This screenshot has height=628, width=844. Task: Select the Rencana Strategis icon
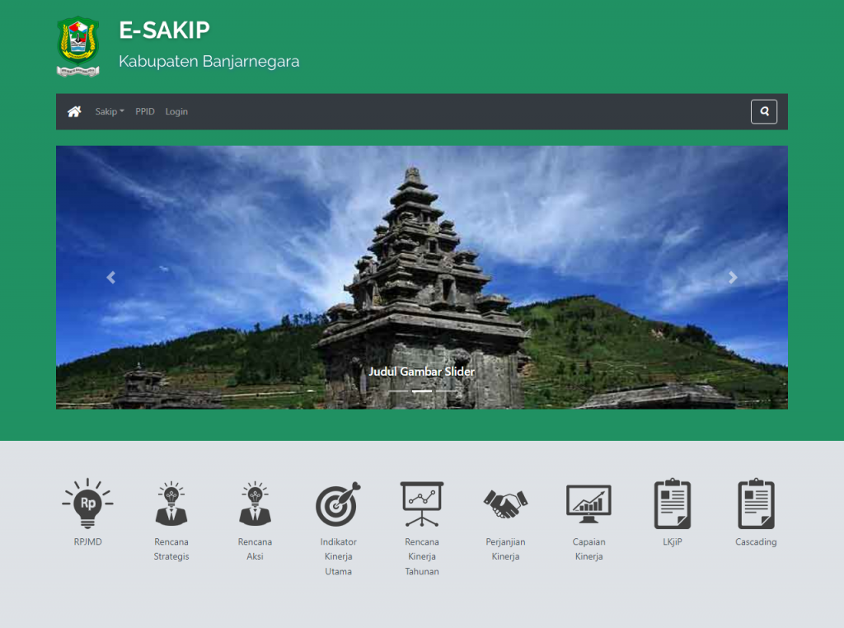[171, 503]
